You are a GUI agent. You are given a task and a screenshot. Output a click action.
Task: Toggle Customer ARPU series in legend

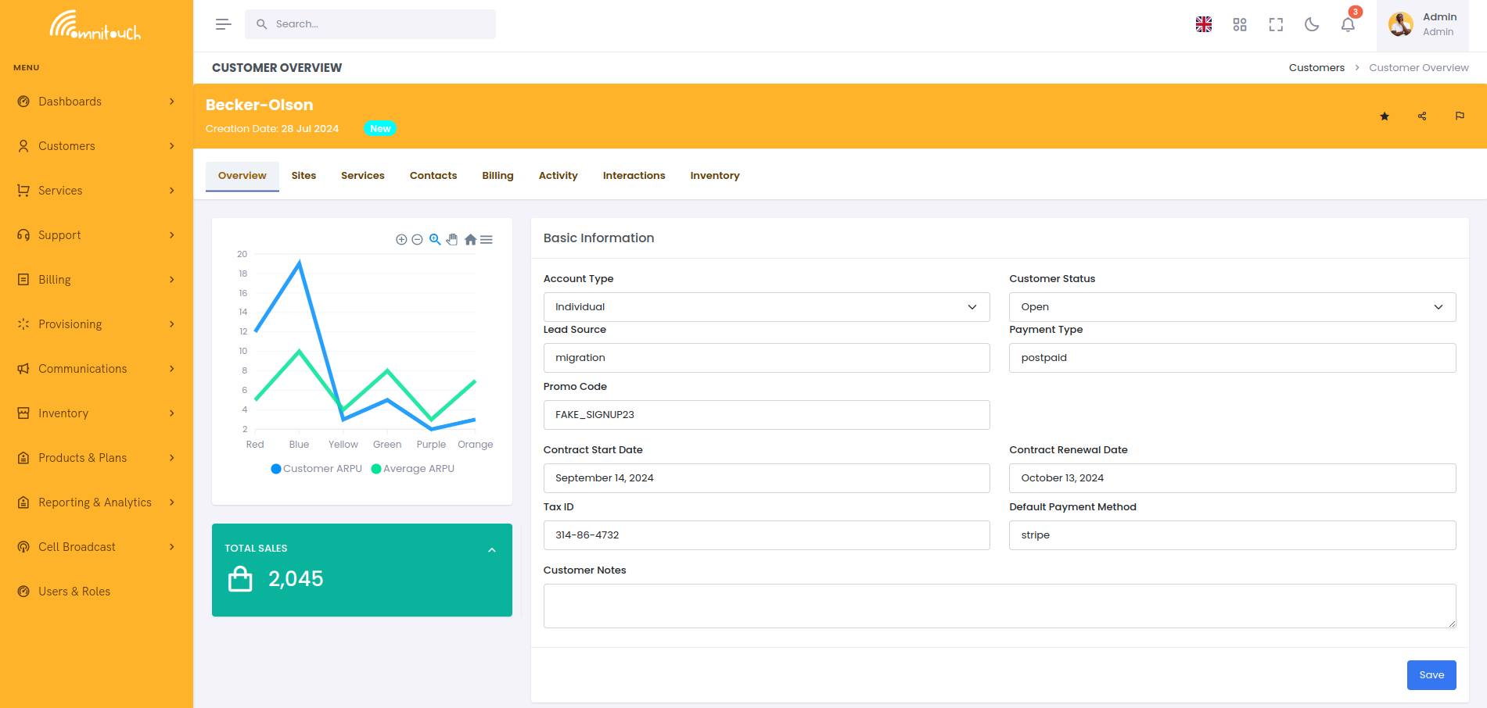point(316,469)
